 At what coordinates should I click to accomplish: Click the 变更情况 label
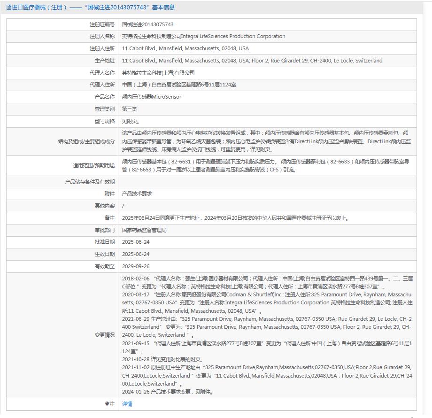click(105, 335)
